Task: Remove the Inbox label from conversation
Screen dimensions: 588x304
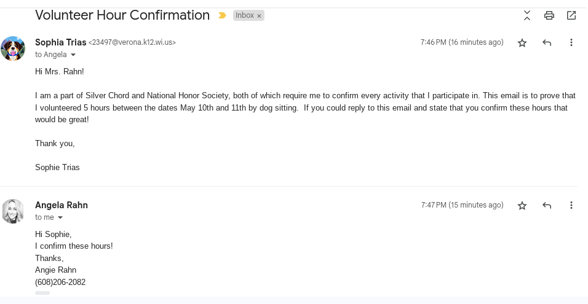Action: [x=260, y=15]
